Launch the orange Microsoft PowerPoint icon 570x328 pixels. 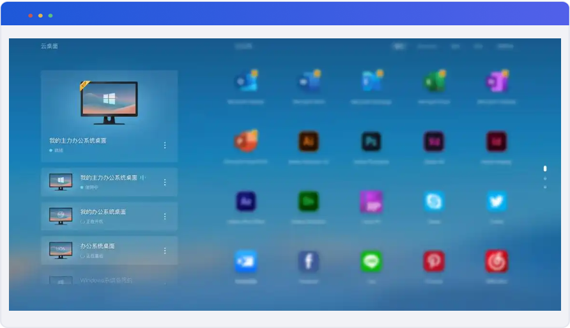246,141
